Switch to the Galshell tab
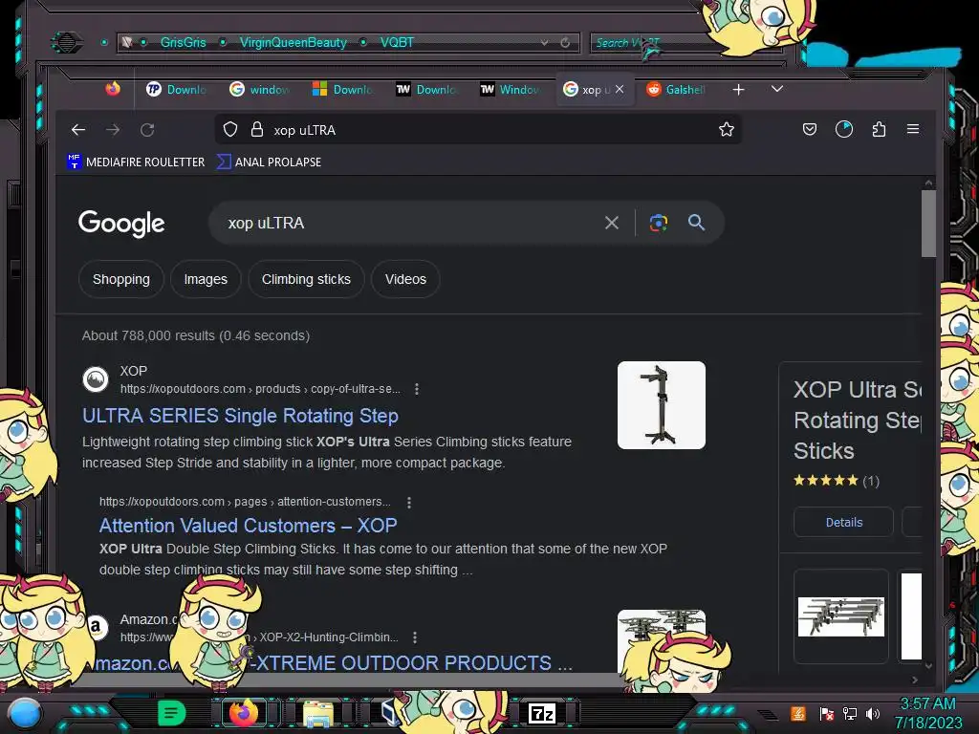The height and width of the screenshot is (734, 979). 676,89
